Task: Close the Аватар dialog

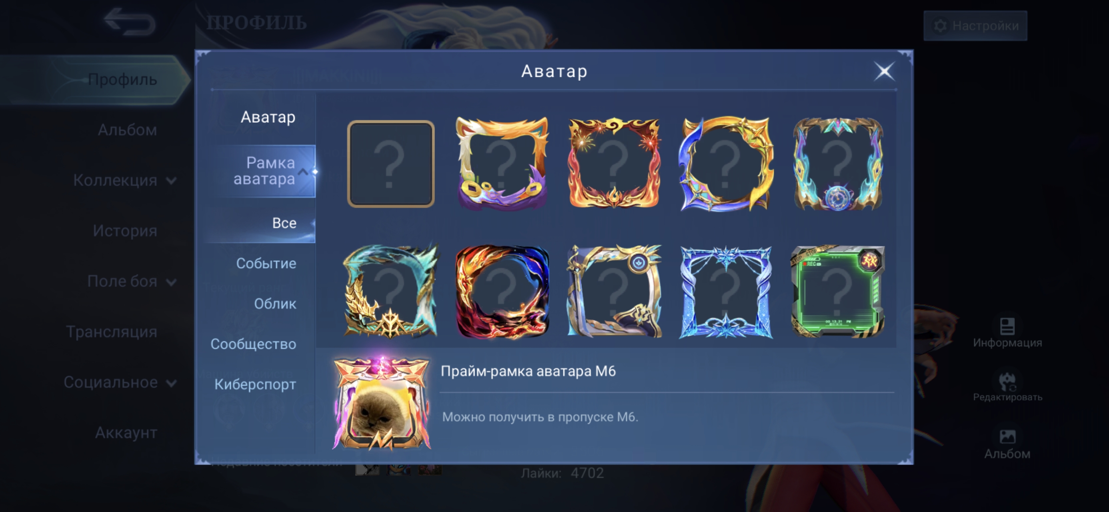Action: pyautogui.click(x=884, y=71)
